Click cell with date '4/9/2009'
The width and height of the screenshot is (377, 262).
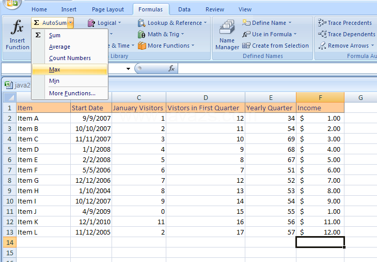(x=91, y=211)
